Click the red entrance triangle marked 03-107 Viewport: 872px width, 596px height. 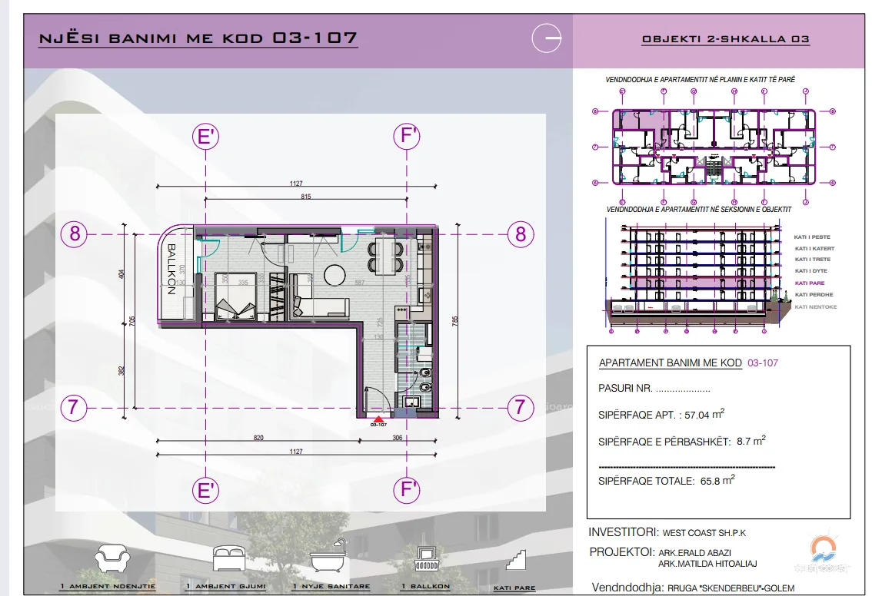378,419
